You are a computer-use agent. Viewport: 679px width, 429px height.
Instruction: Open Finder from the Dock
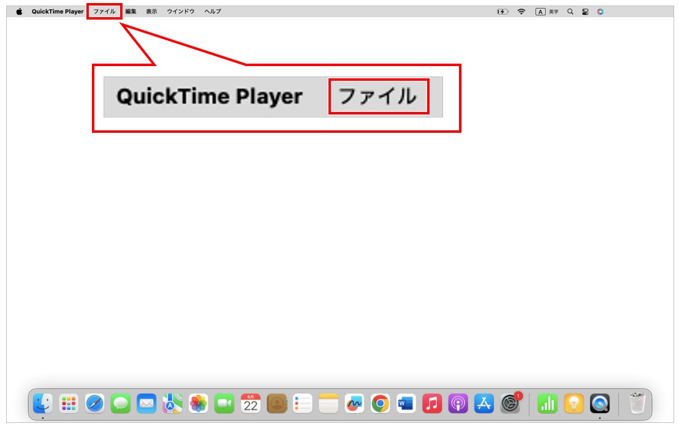click(x=43, y=403)
